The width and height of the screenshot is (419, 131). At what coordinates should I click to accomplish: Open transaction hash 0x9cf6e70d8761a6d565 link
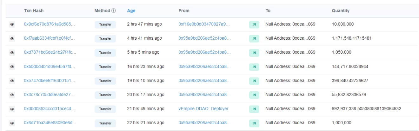50,24
